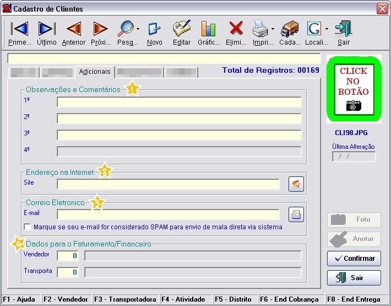Click the green CLICK NO BOTÃO photo thumbnail

coord(354,89)
